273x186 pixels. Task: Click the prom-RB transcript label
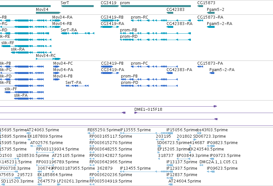(x=128, y=30)
